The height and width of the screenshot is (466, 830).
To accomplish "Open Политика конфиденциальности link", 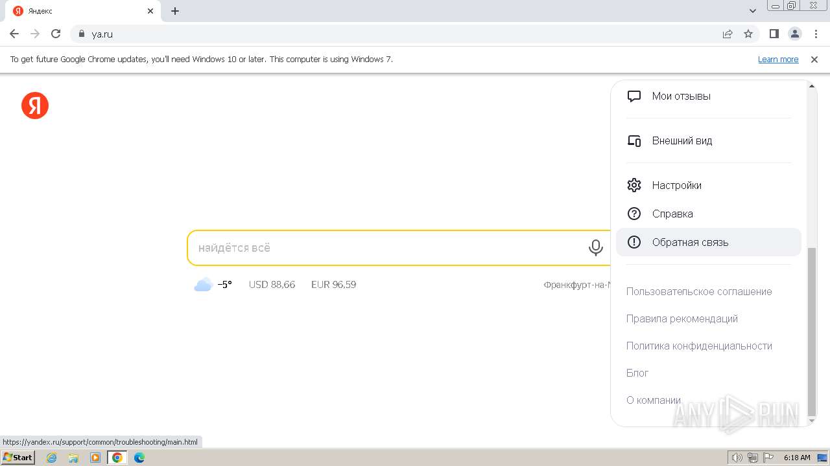I will pyautogui.click(x=699, y=346).
